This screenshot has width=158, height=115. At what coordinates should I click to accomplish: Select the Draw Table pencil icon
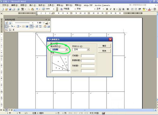pos(6,23)
